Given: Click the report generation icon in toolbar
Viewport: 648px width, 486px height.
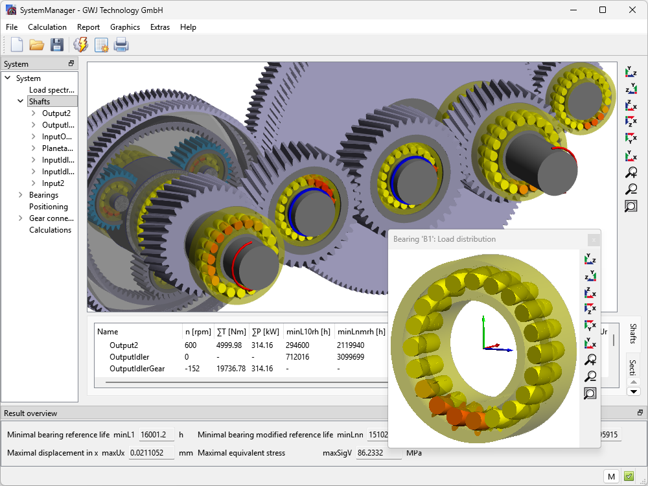Looking at the screenshot, I should coord(101,45).
